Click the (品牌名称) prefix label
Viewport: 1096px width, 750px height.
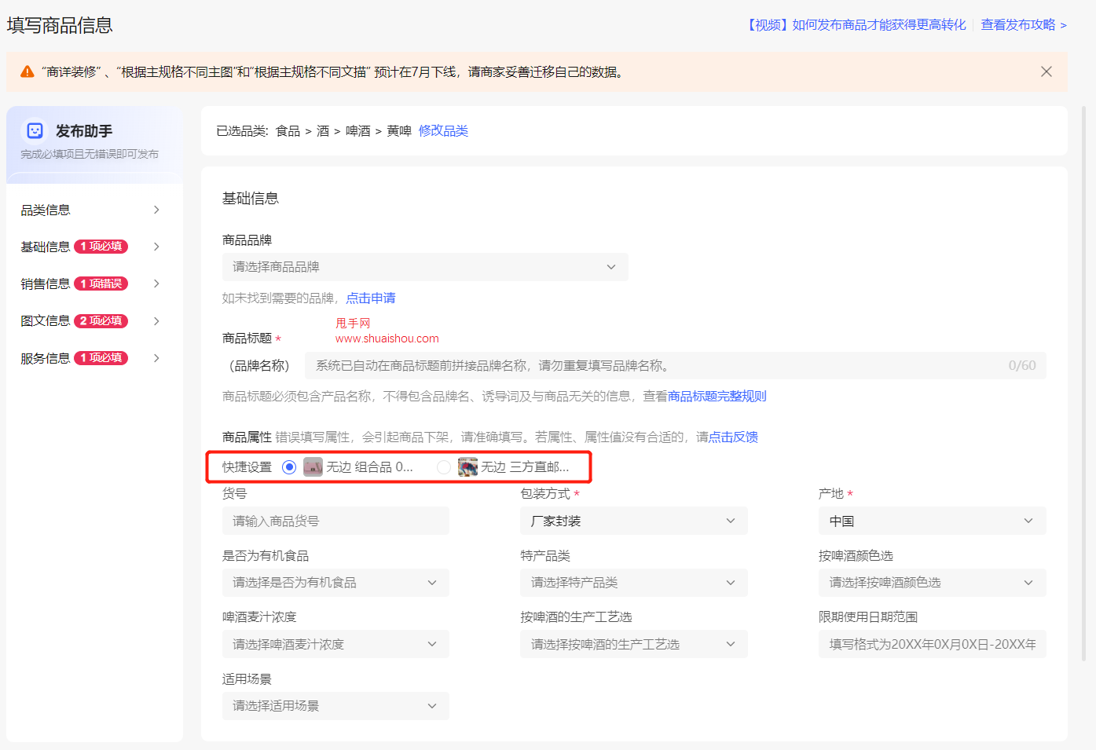pyautogui.click(x=259, y=366)
